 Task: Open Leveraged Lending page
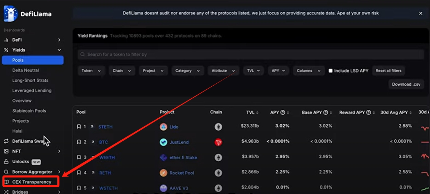click(x=32, y=90)
